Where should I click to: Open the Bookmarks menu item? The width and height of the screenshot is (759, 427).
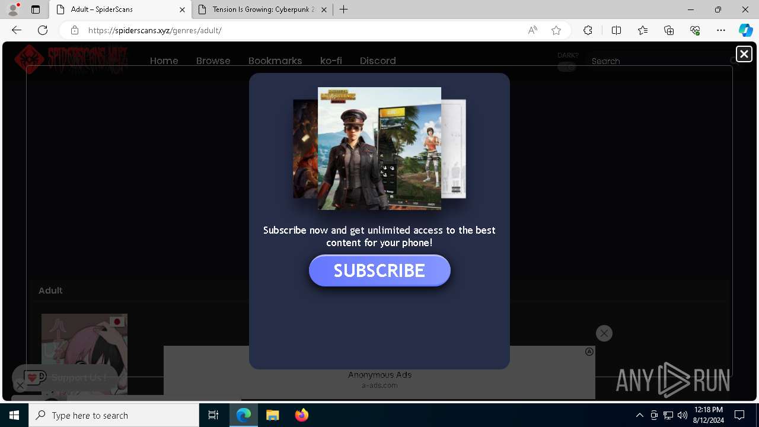pos(275,60)
